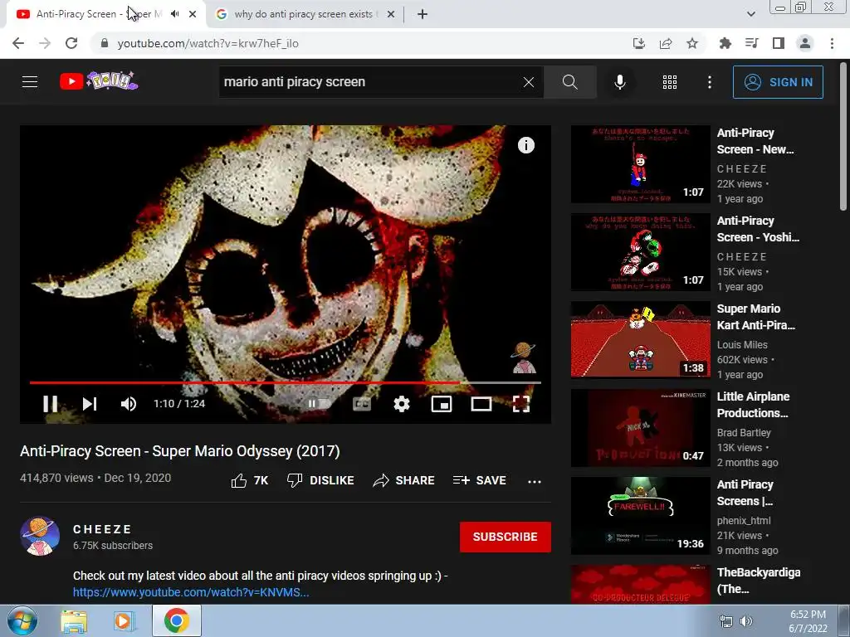Open the youtube.com/watch?v=KNVMS description link

[191, 592]
